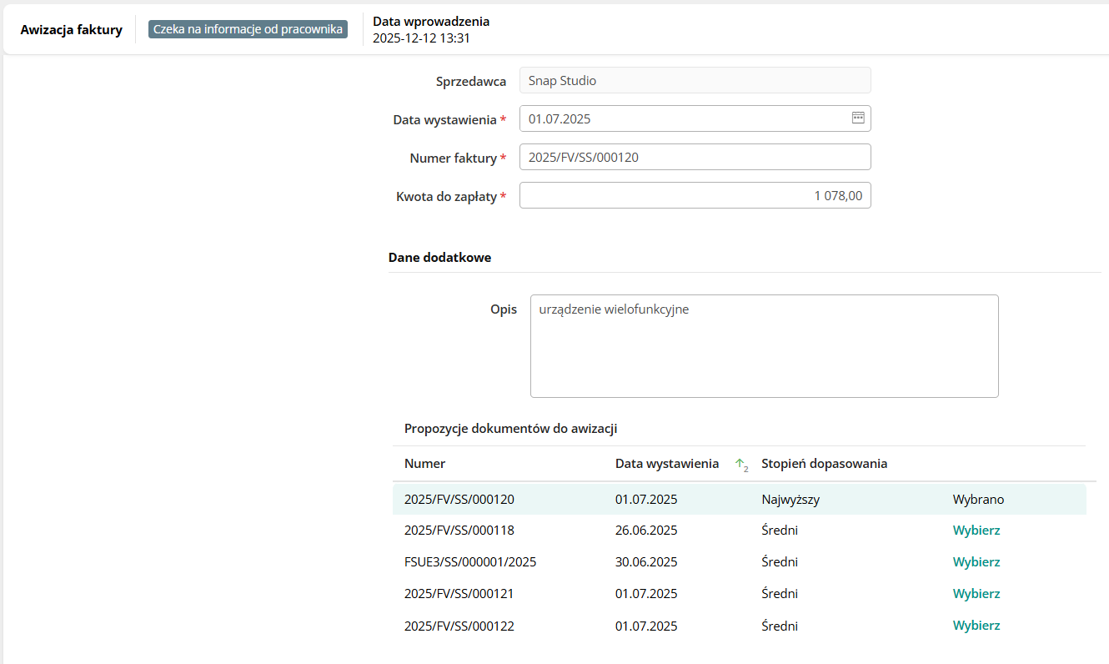Sort proposals by the Numer column header
The image size is (1109, 664).
[424, 464]
